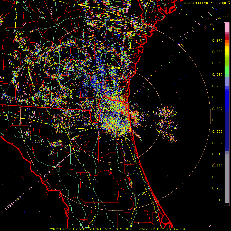Click the 0.413 legend value
The width and height of the screenshot is (231, 231).
(217, 154)
